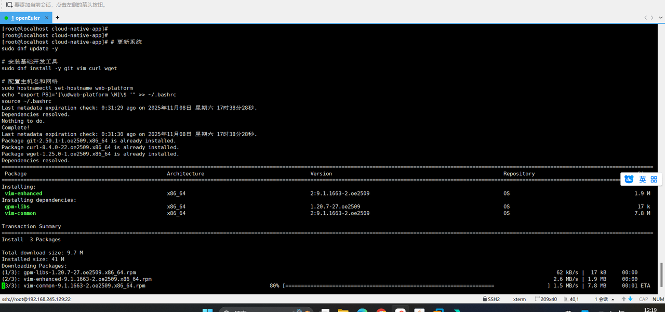
Task: Click the download progress bar for vim-common
Action: click(416, 285)
